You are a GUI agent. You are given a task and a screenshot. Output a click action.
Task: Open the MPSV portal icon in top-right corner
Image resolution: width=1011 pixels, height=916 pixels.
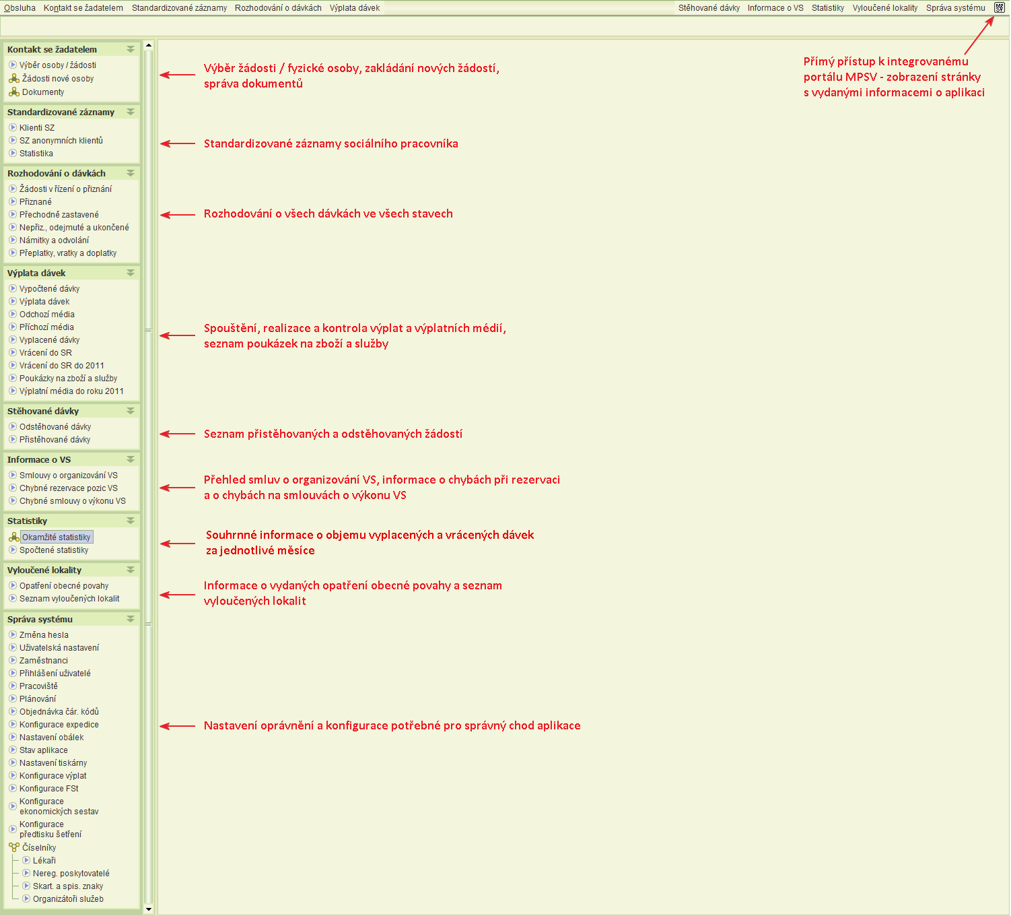1000,8
